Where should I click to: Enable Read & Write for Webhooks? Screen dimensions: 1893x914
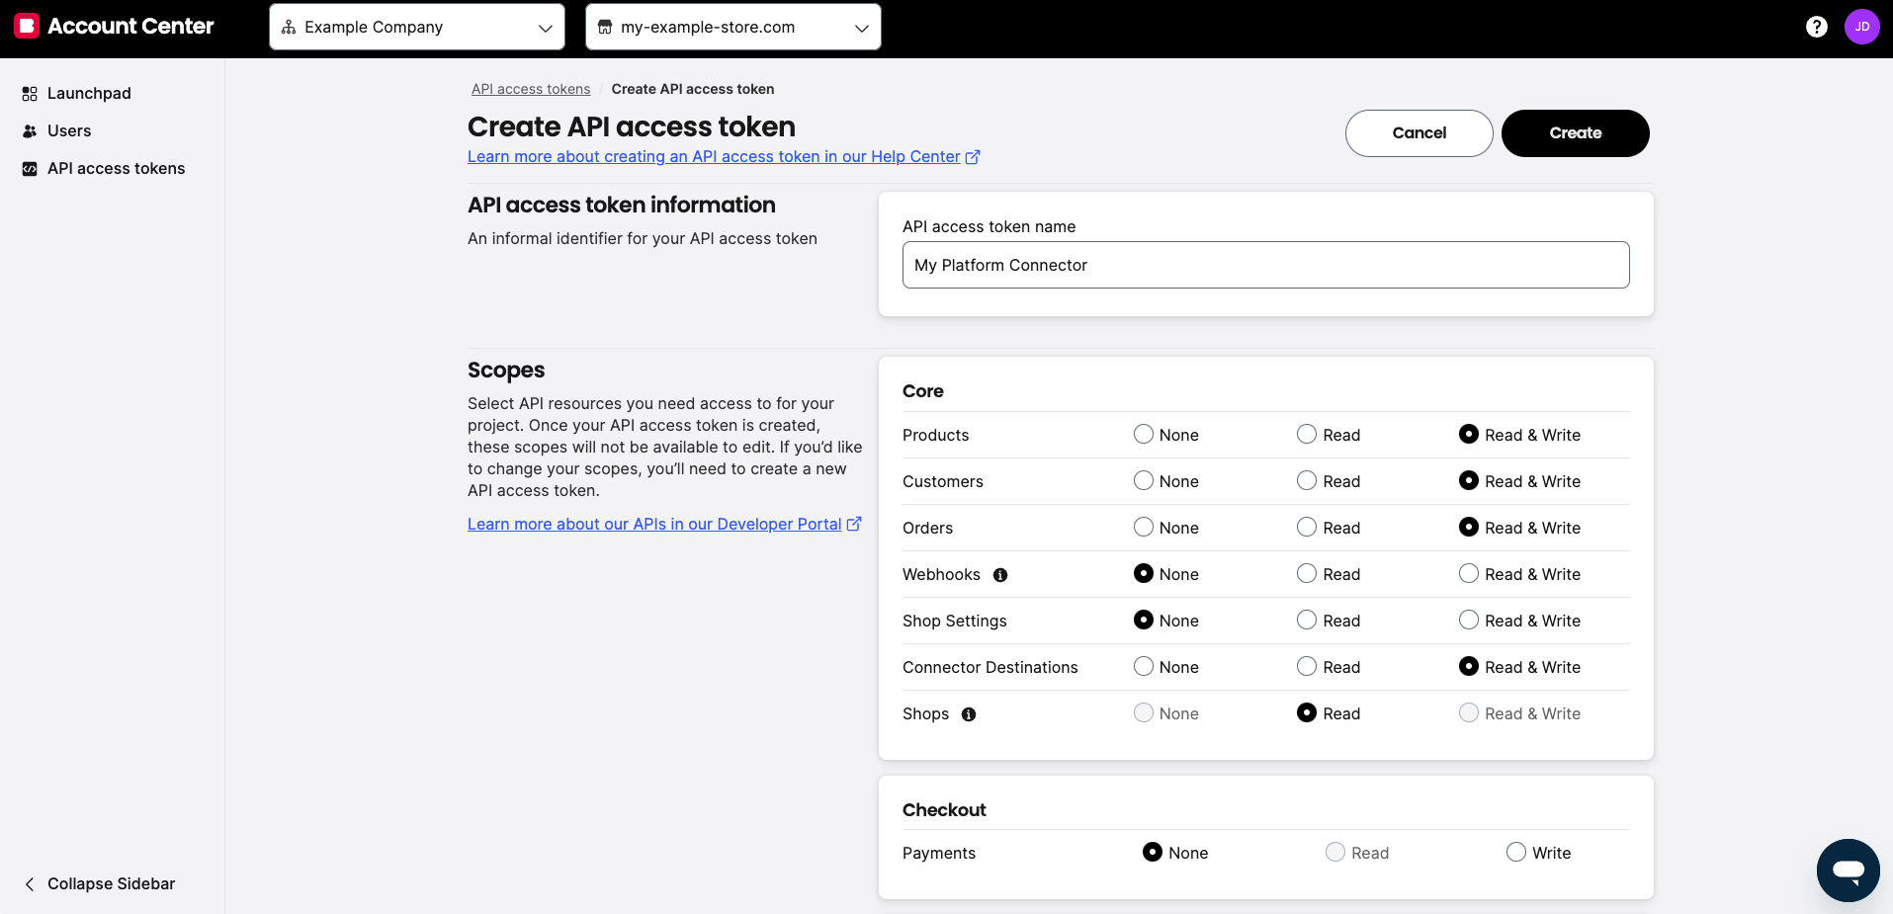1469,574
